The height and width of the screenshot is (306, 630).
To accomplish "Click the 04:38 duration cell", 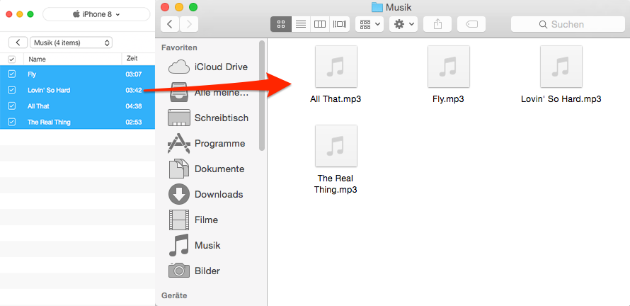I will pos(133,106).
